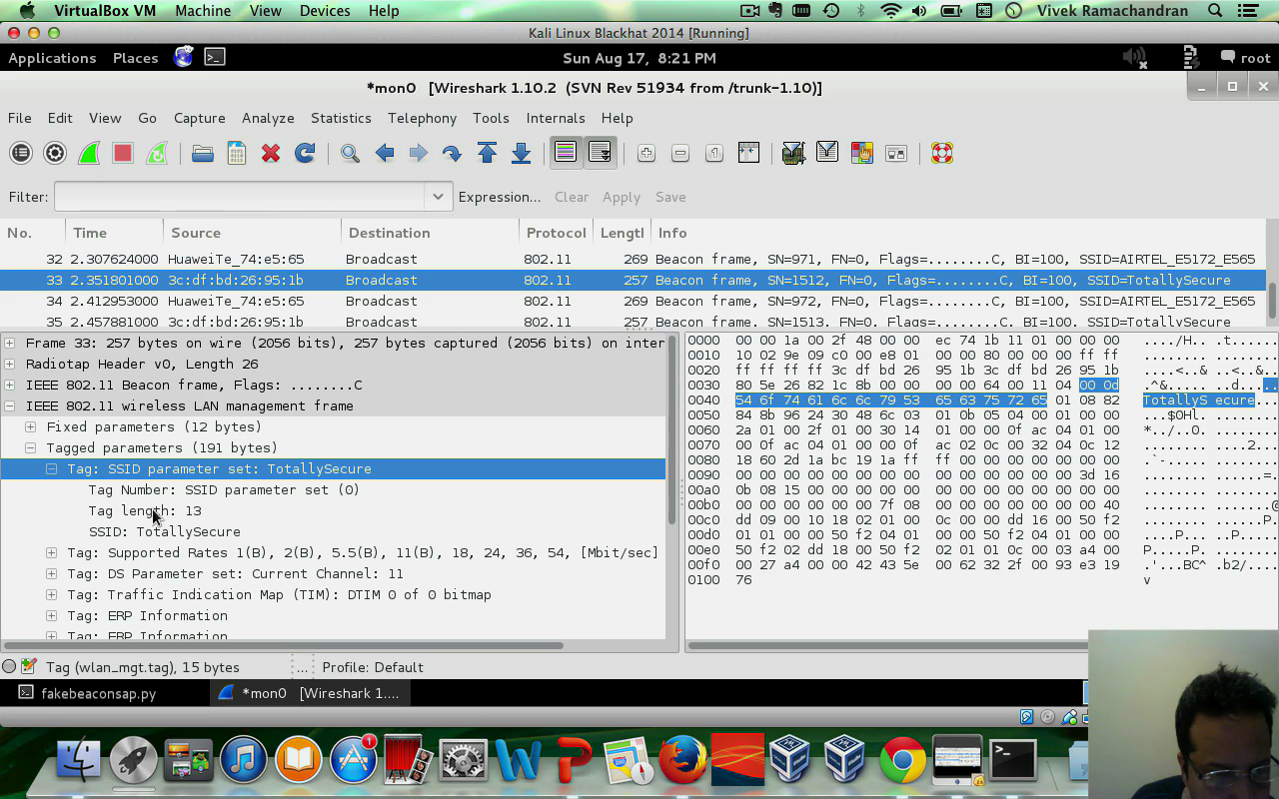Go back in packet history

pyautogui.click(x=384, y=153)
